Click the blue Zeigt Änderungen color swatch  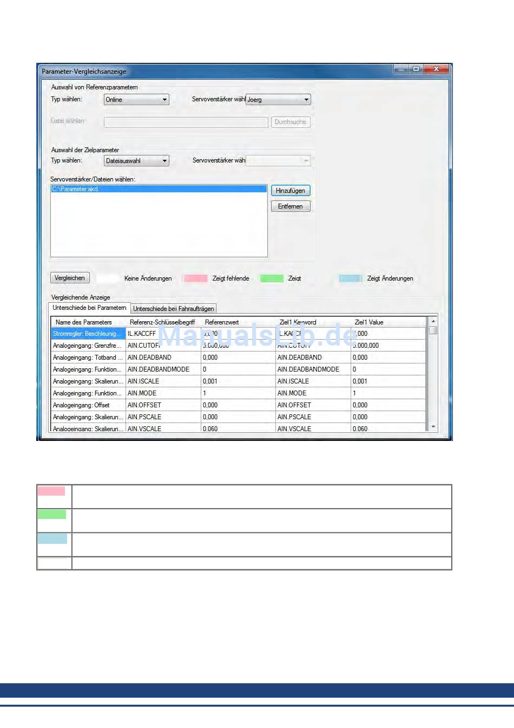[x=351, y=278]
